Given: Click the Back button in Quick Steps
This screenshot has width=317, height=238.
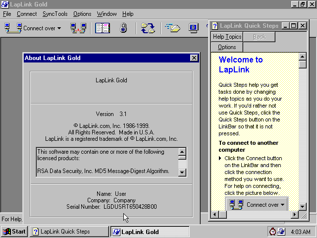Looking at the screenshot, I should click(x=259, y=37).
